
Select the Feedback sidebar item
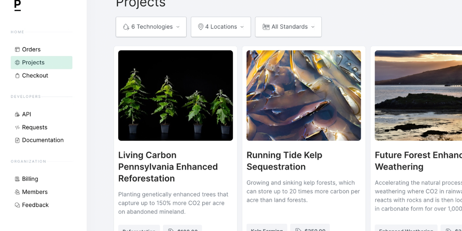35,205
